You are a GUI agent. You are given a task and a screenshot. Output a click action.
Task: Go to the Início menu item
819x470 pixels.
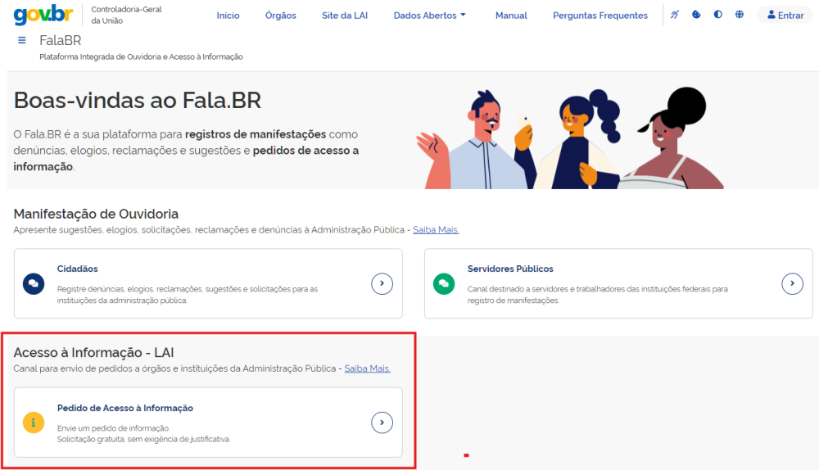tap(229, 16)
